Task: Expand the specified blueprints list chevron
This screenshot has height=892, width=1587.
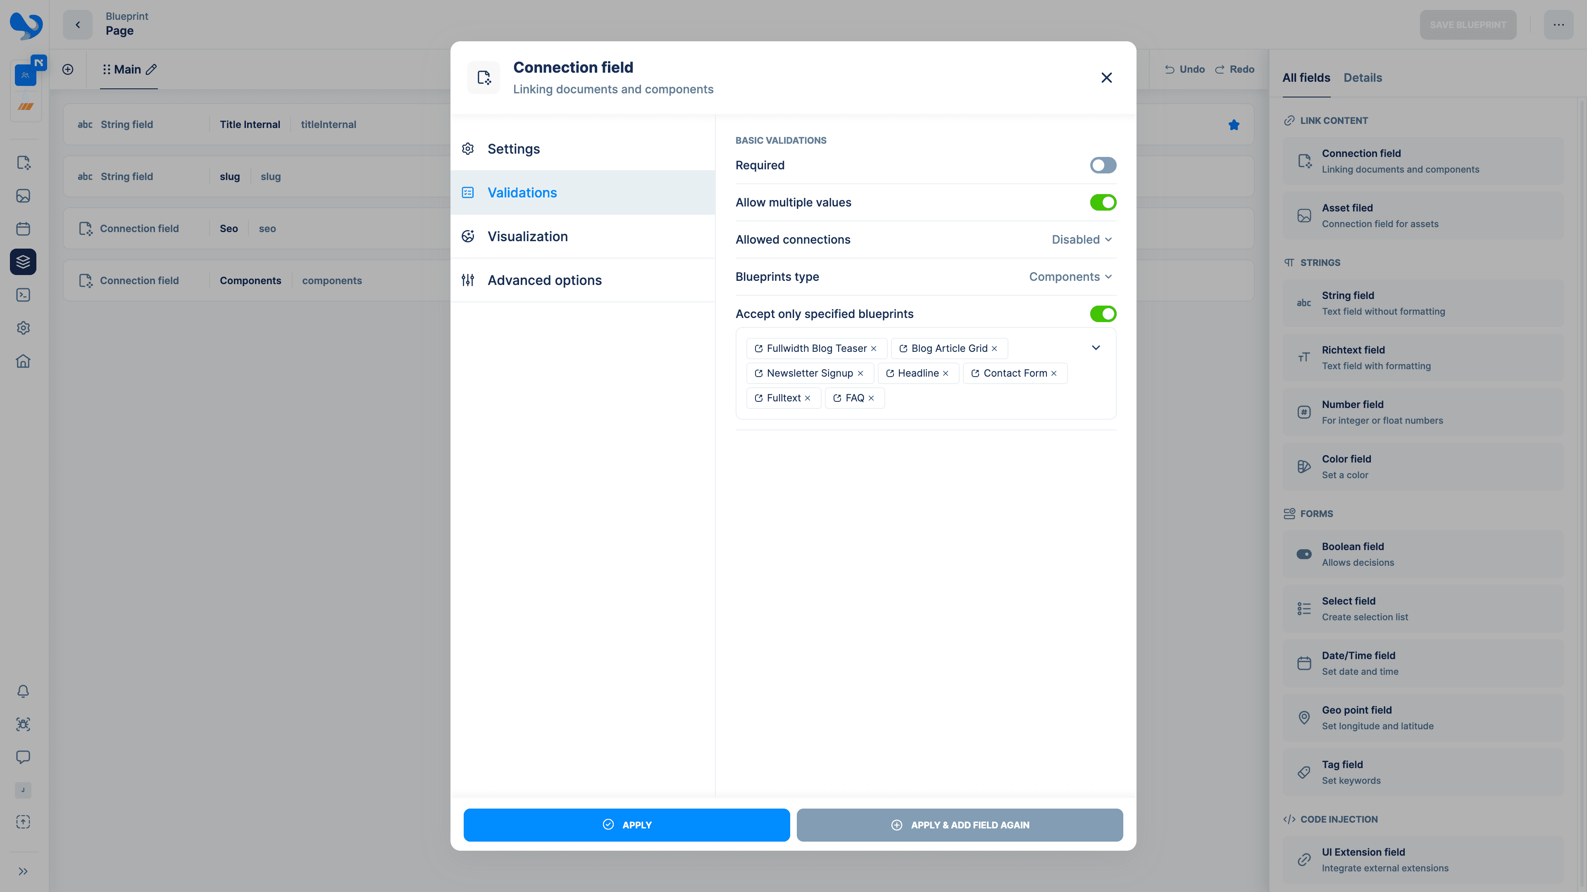Action: pos(1096,348)
